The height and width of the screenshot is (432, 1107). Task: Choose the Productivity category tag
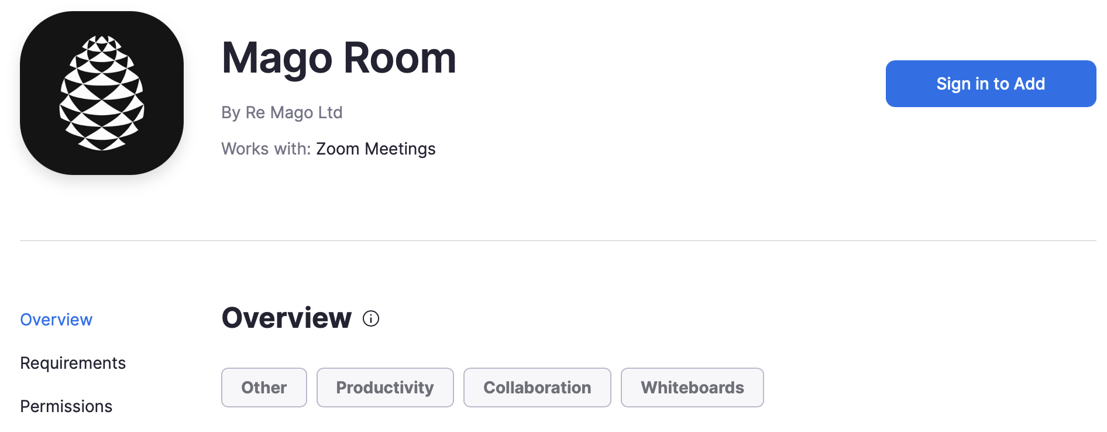point(385,388)
